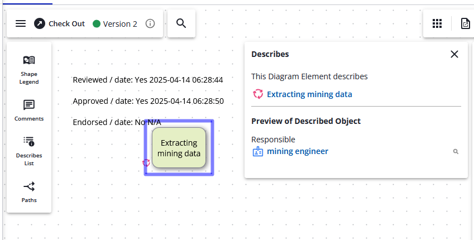Select the Extracting mining data shape on the canvas
The width and height of the screenshot is (474, 240).
point(179,148)
